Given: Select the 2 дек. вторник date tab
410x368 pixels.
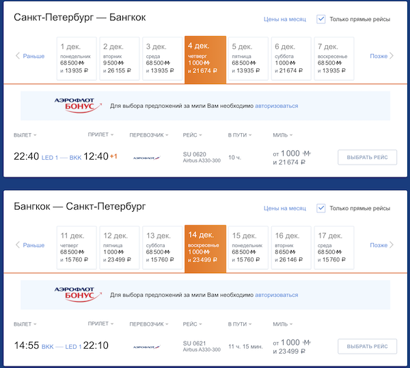Looking at the screenshot, I should pyautogui.click(x=118, y=57).
